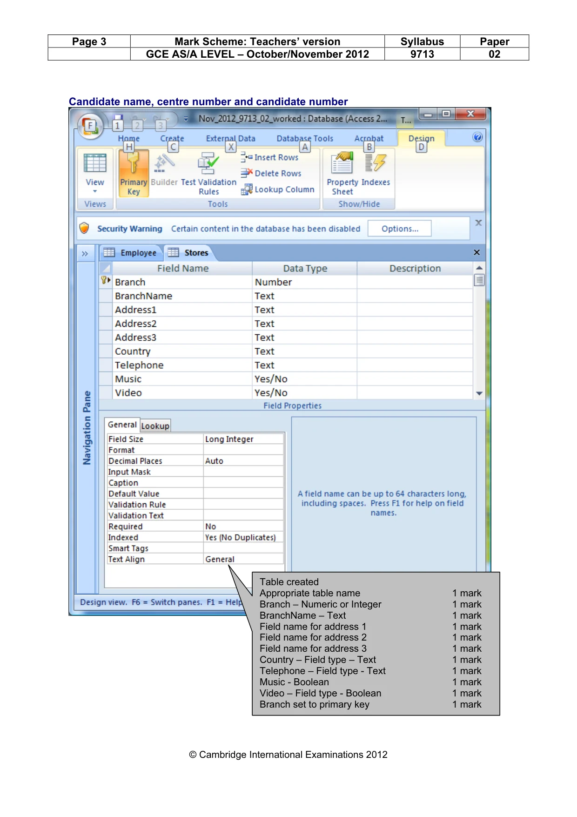
Task: Insert Rows into the table design
Action: tap(270, 157)
